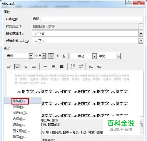
Task: Select the center alignment icon
Action: point(17,67)
